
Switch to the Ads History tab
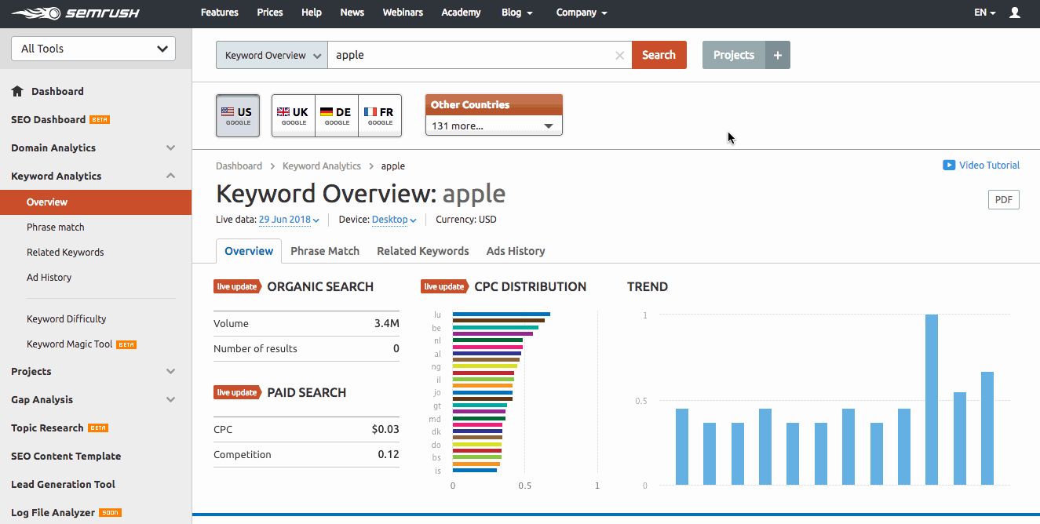(x=516, y=251)
